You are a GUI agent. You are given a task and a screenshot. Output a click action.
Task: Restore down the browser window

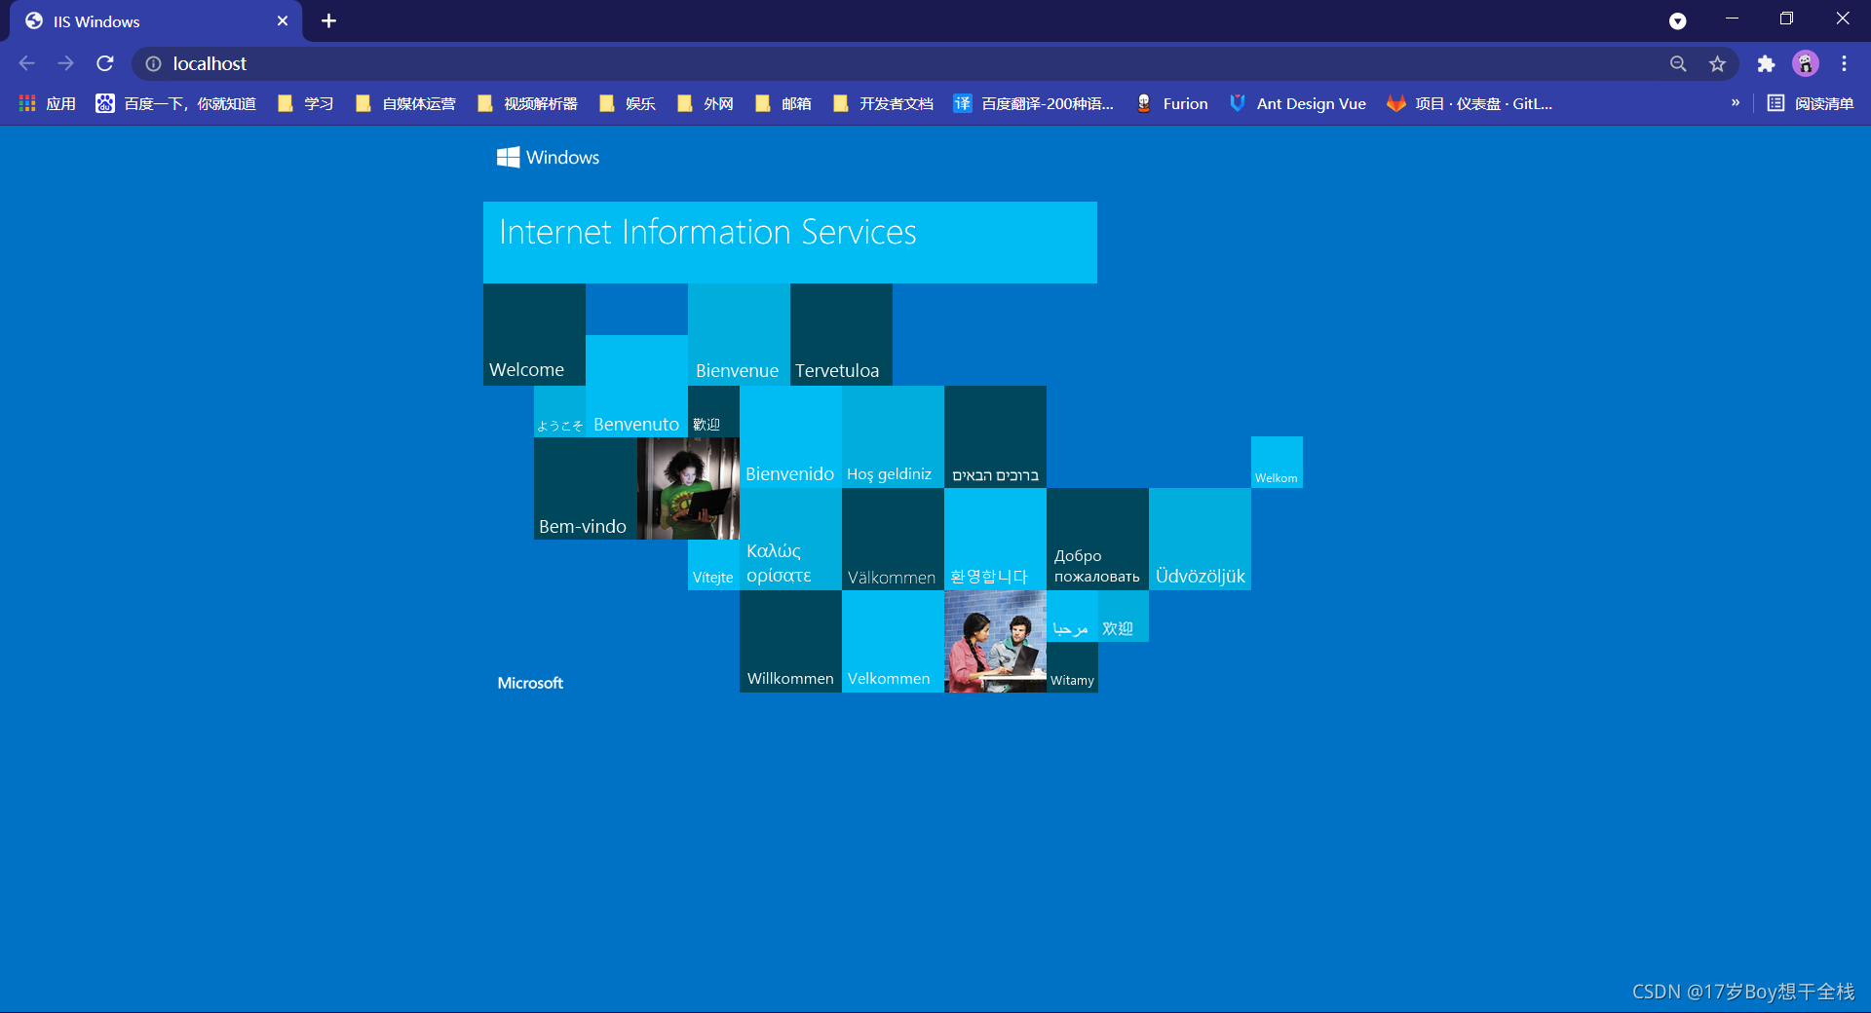point(1786,19)
